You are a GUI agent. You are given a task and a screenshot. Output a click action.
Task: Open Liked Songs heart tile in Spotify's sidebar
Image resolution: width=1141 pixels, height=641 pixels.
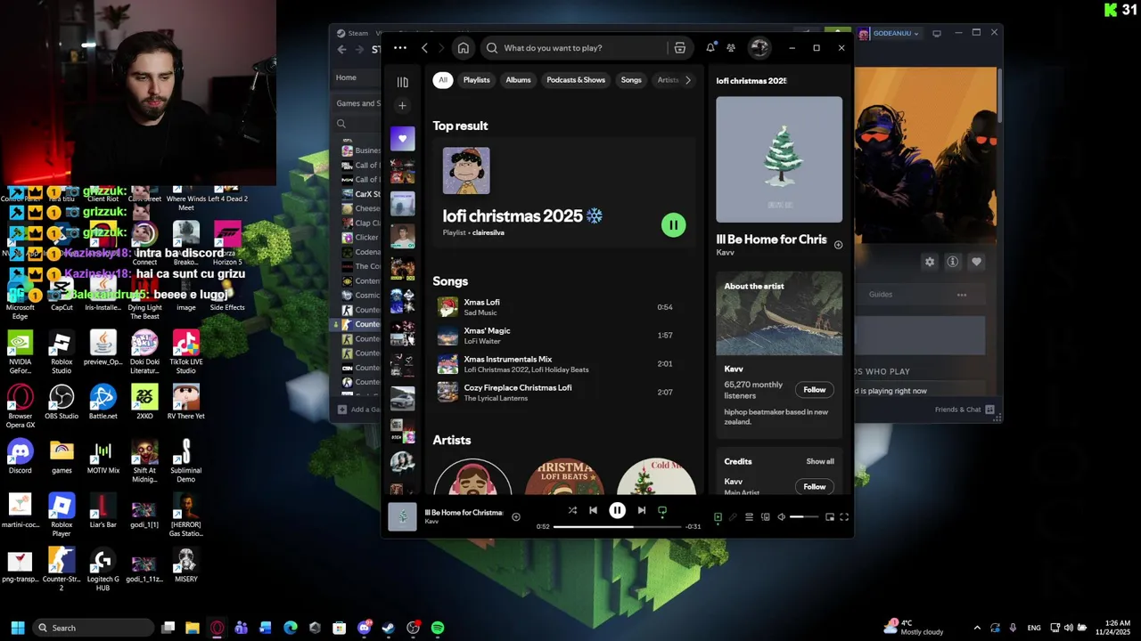(x=402, y=138)
